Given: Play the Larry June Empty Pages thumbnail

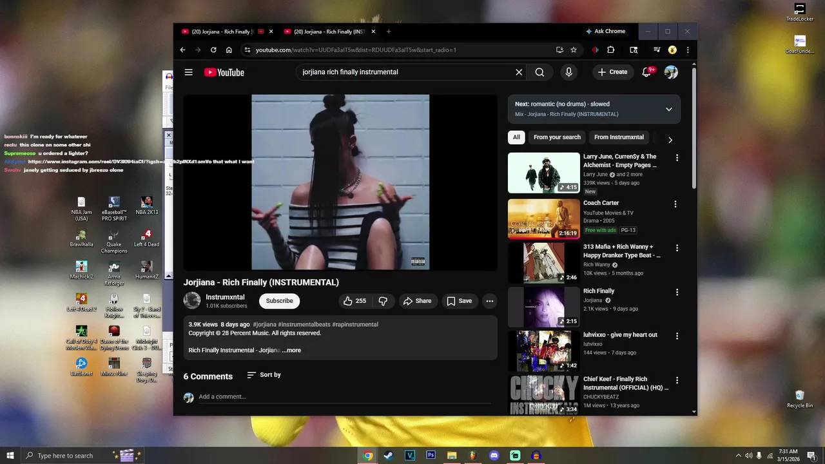Looking at the screenshot, I should tap(543, 173).
